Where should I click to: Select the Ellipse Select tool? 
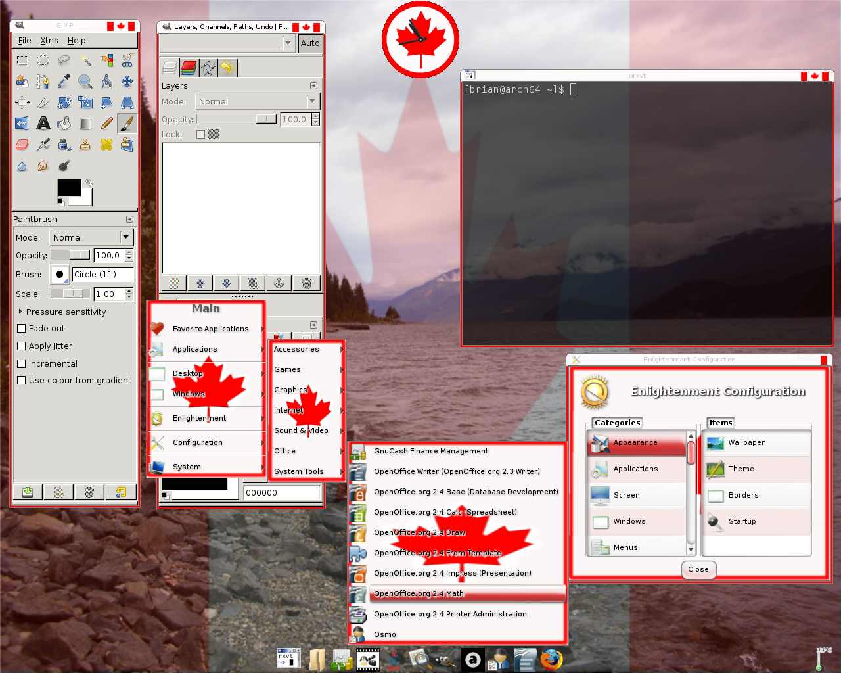click(x=43, y=60)
